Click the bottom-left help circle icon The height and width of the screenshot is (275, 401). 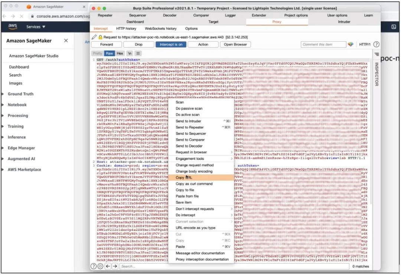[x=94, y=266]
